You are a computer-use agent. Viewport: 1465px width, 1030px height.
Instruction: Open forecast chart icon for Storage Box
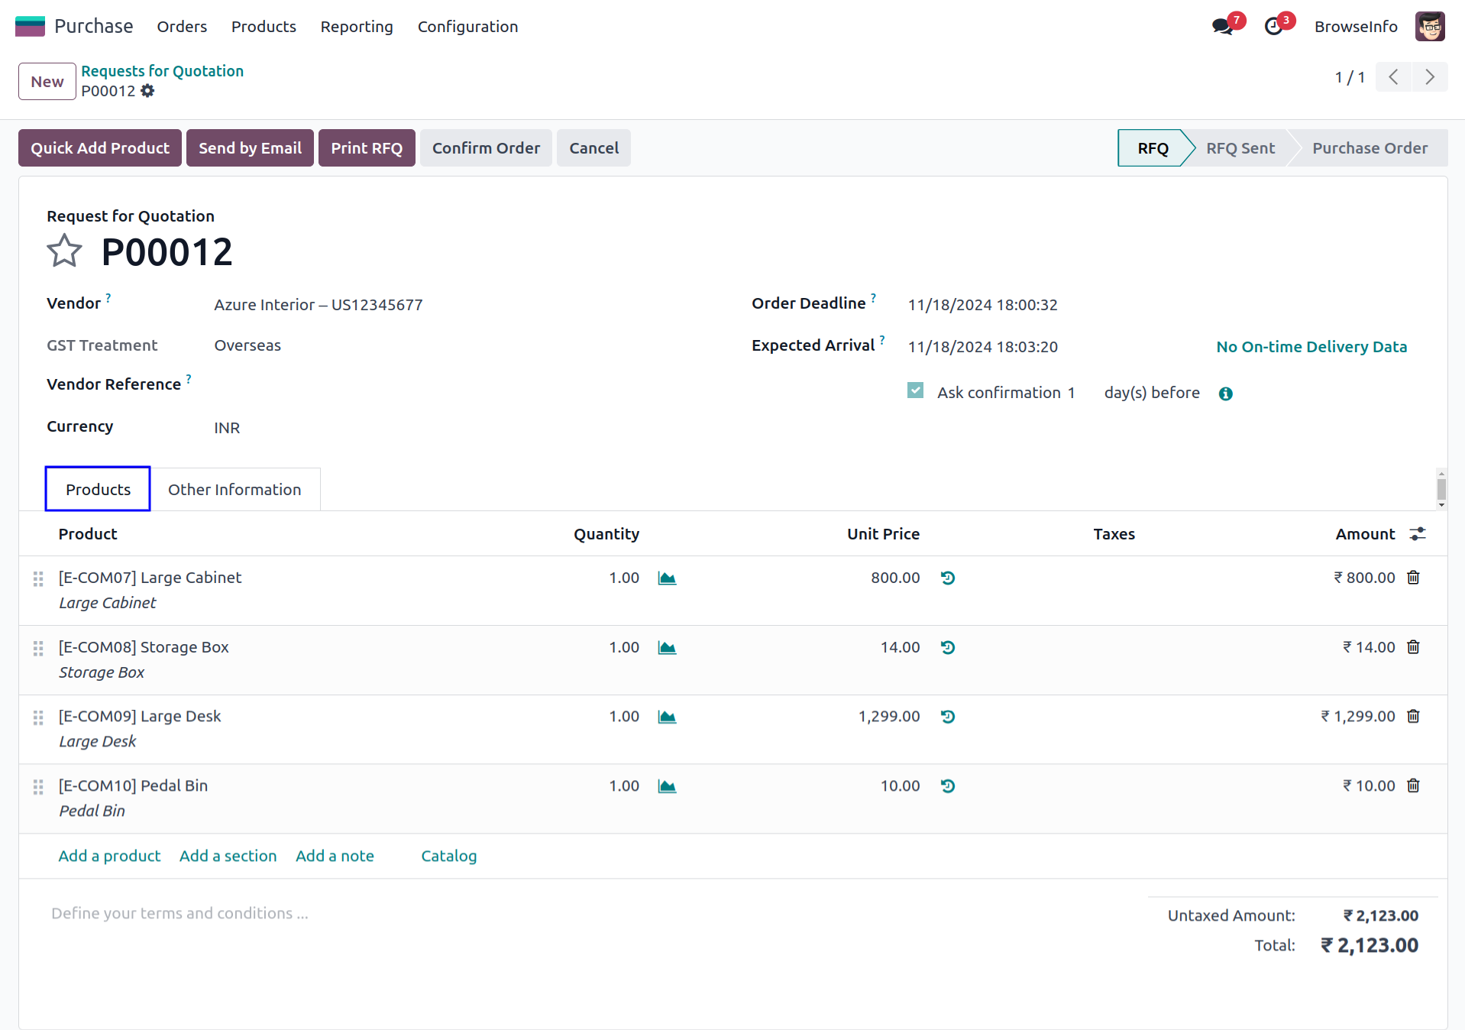click(x=667, y=648)
